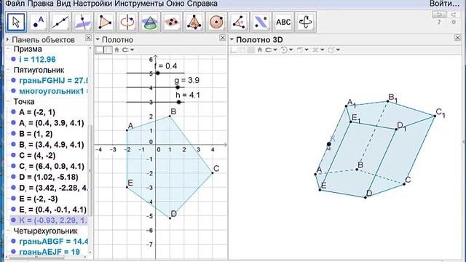Close the Полотно 3D panel
The width and height of the screenshot is (466, 262).
[x=458, y=38]
